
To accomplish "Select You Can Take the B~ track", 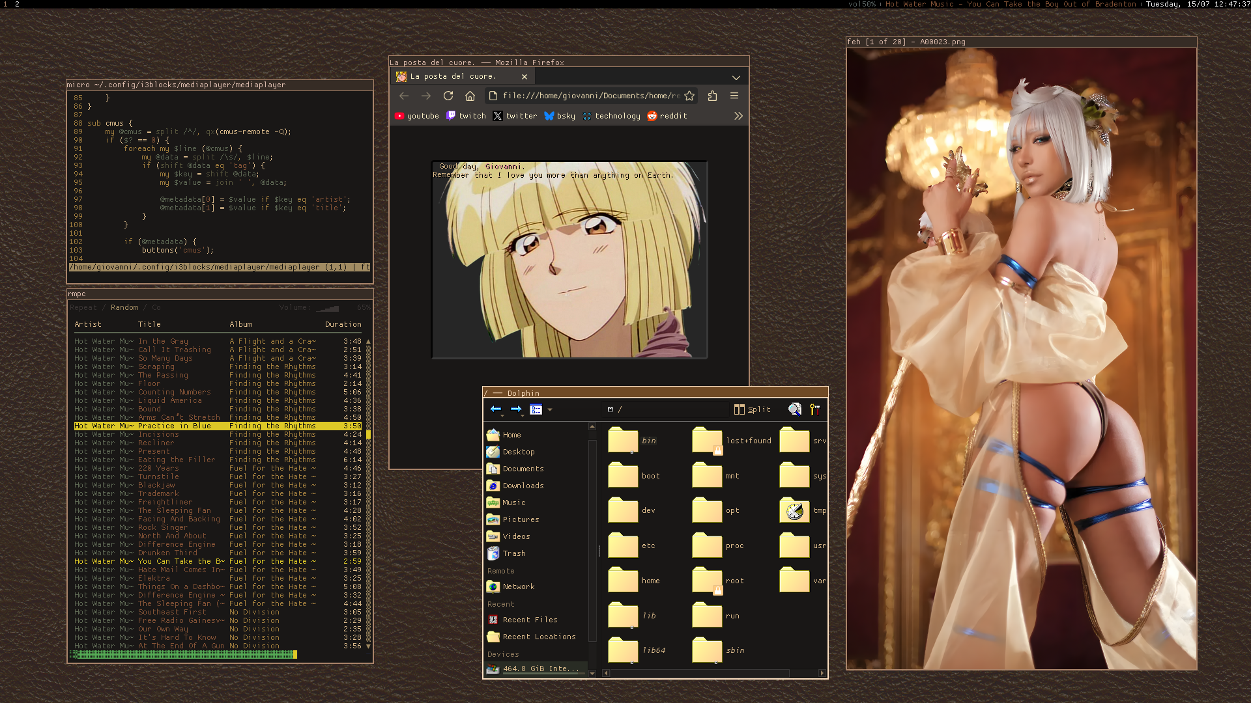I will pyautogui.click(x=218, y=561).
